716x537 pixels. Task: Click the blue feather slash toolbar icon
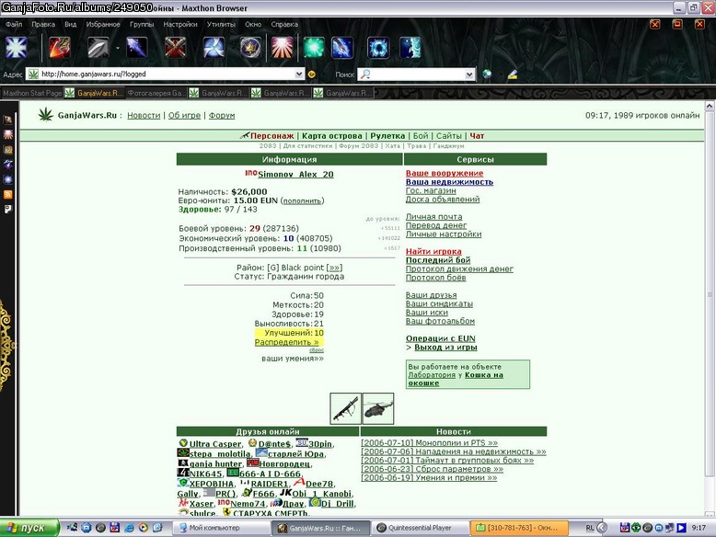pos(342,48)
